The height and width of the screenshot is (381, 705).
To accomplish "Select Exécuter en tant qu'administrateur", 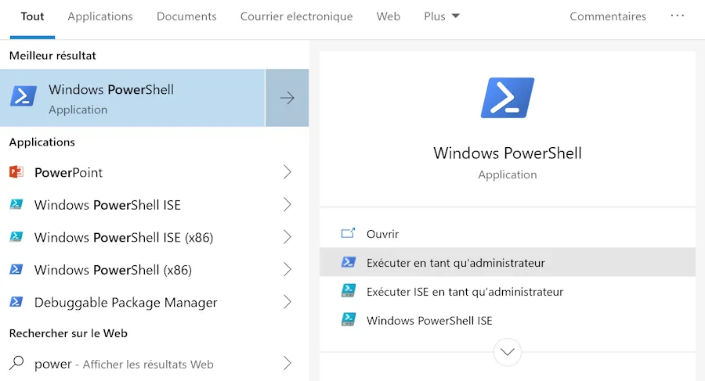I will [x=507, y=262].
